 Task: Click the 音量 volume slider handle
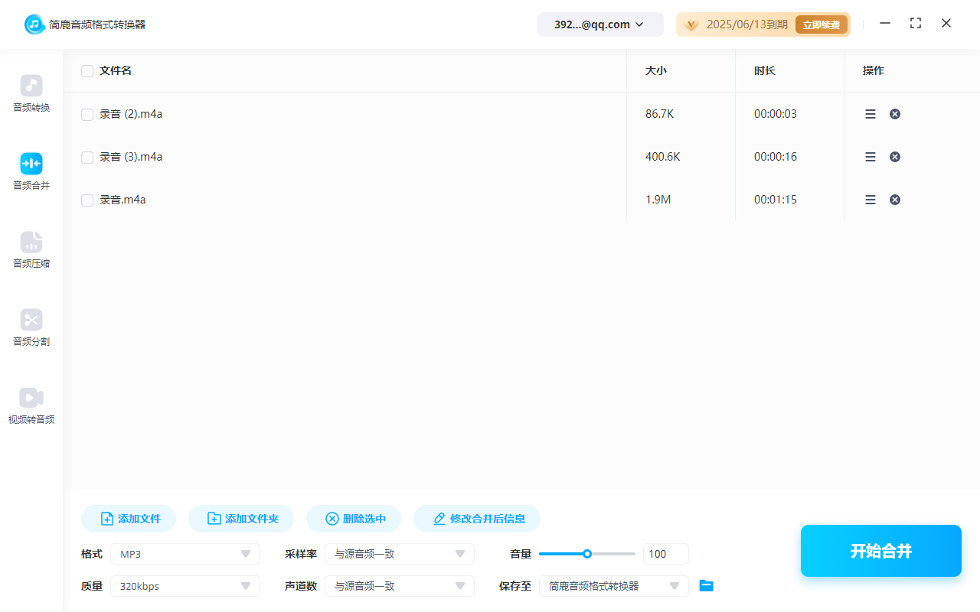[x=587, y=554]
